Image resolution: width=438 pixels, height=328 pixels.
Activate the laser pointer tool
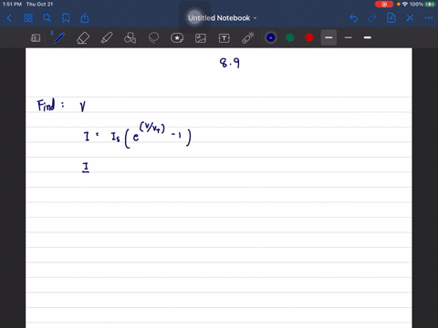(248, 38)
